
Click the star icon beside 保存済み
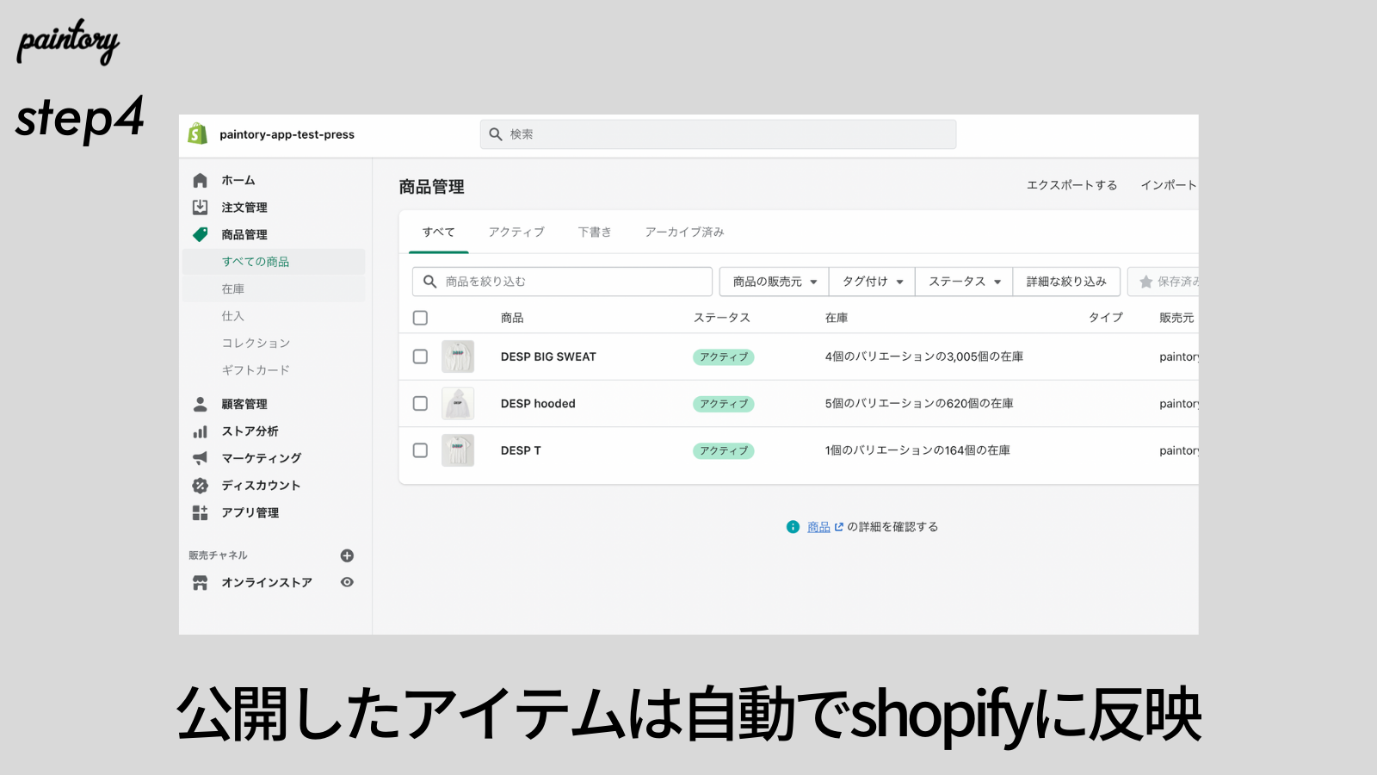tap(1145, 282)
